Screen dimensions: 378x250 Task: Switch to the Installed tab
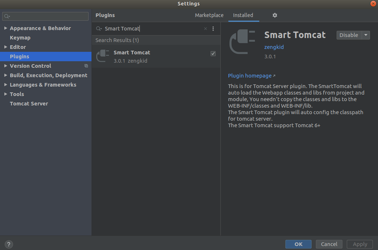pyautogui.click(x=243, y=15)
